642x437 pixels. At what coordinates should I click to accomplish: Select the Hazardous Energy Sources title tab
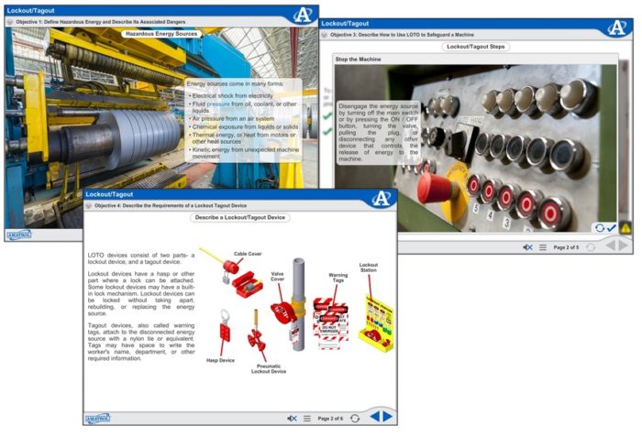162,33
